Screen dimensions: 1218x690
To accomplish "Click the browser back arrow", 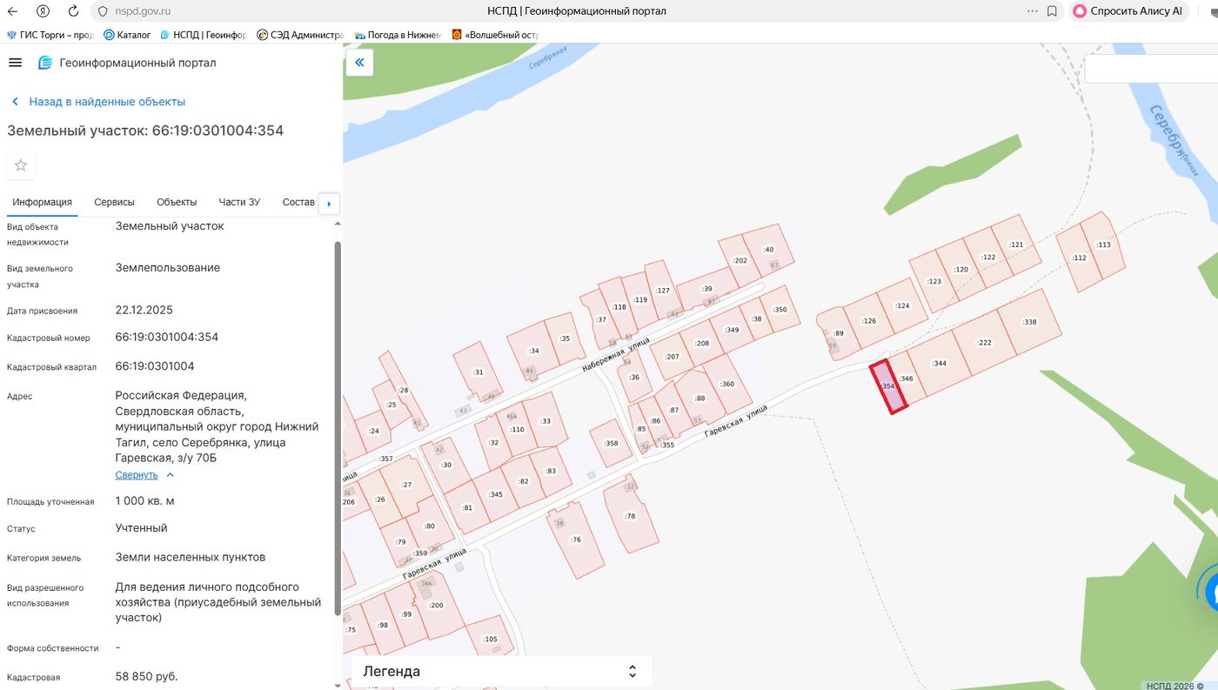I will (x=13, y=11).
